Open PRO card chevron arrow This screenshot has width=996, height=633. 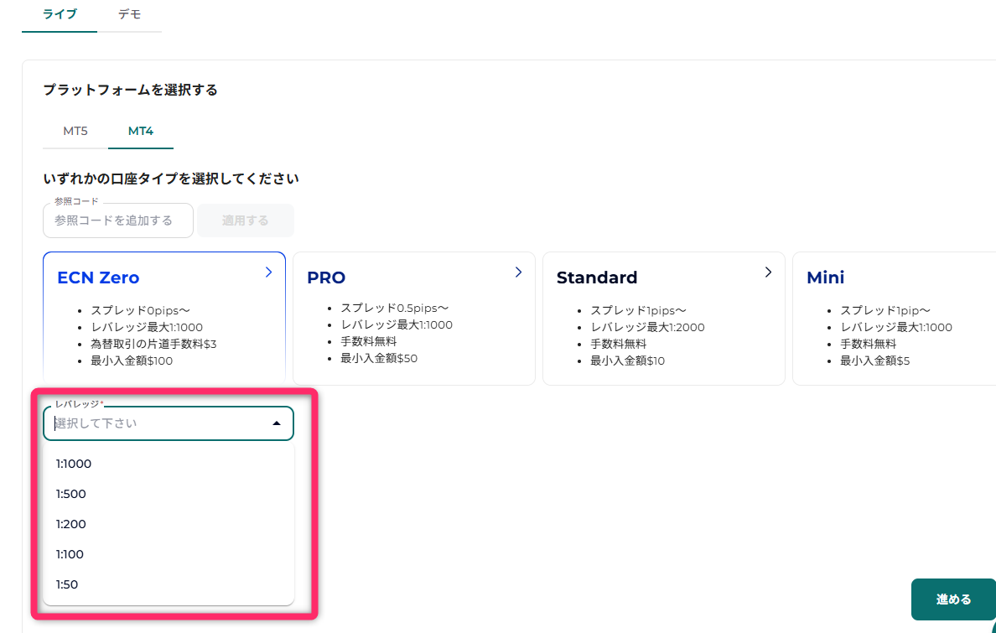click(518, 272)
